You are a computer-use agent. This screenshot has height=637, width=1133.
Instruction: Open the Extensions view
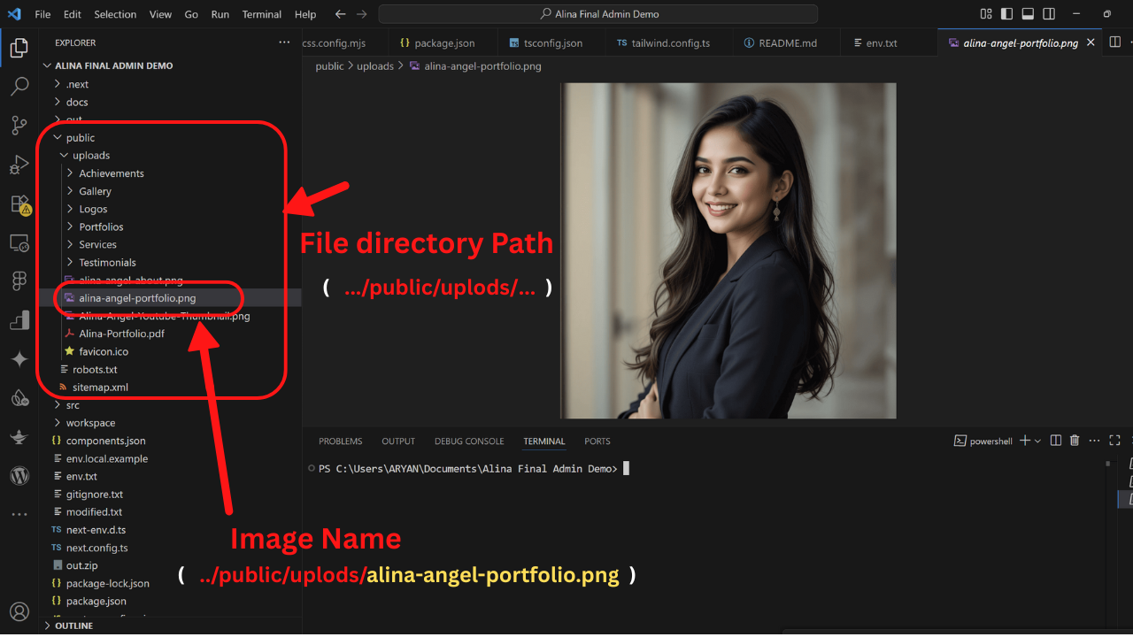(19, 204)
